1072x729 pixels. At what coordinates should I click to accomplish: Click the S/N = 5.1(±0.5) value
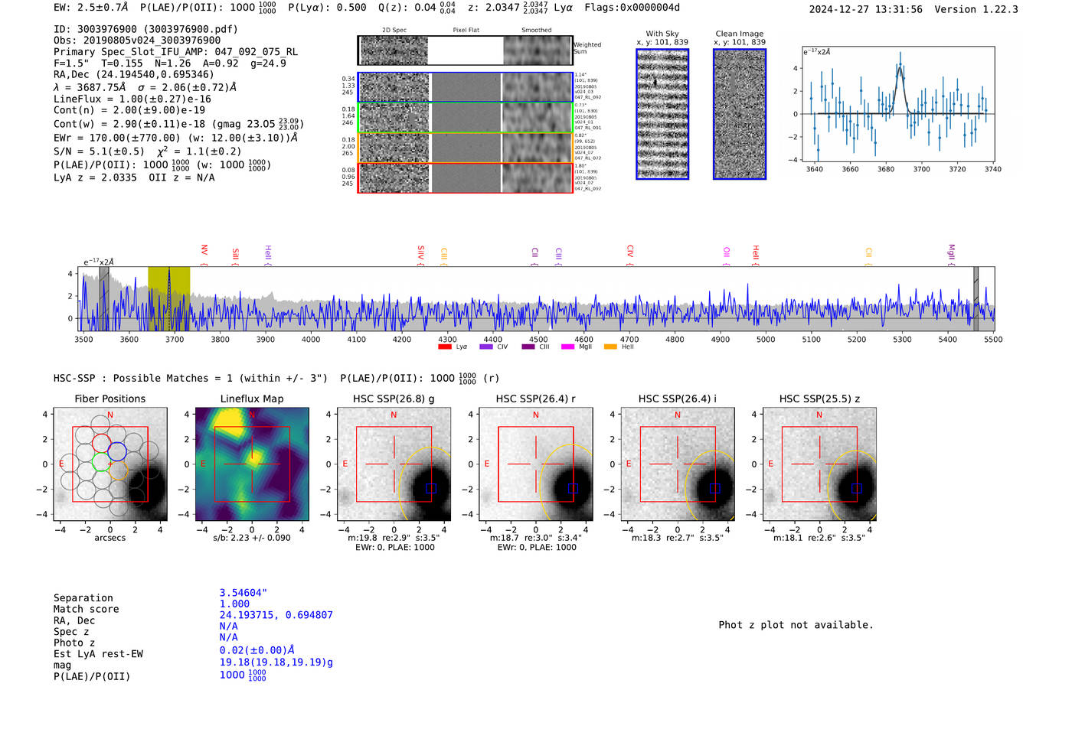(99, 151)
